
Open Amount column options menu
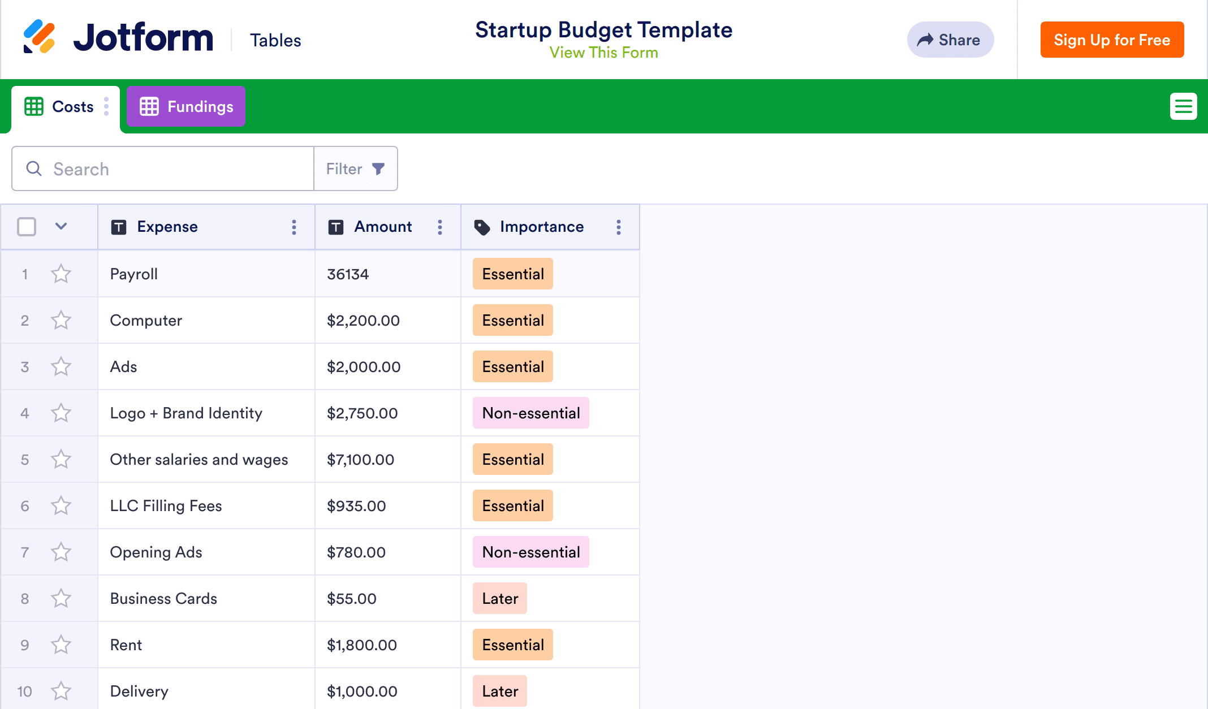(x=440, y=227)
